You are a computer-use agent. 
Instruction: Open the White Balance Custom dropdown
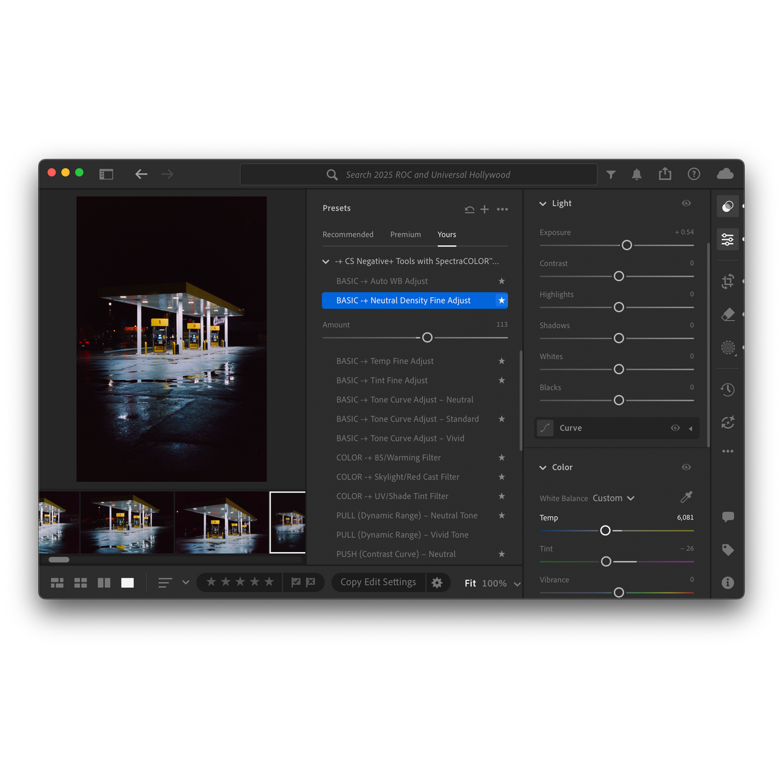point(612,498)
